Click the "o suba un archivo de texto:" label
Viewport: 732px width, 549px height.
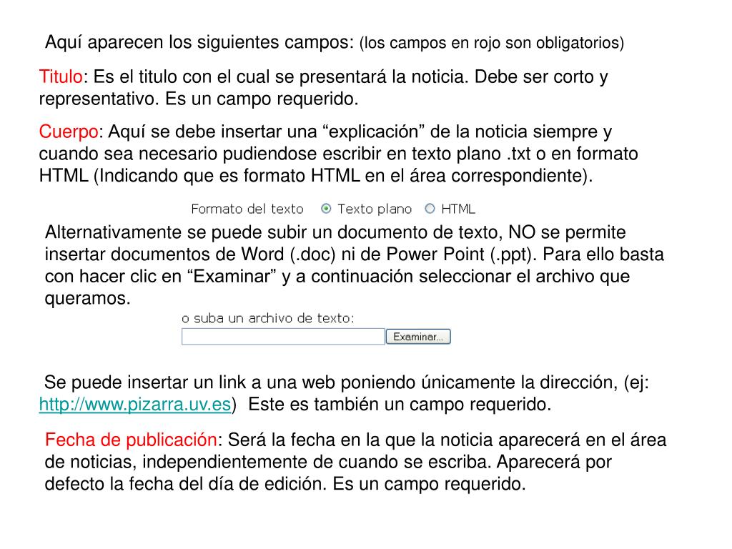click(x=268, y=318)
